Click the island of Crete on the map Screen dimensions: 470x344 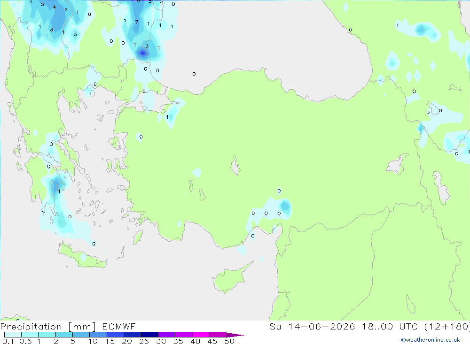tap(82, 256)
